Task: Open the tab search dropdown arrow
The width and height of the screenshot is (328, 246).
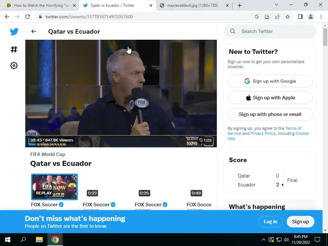Action: [x=276, y=4]
